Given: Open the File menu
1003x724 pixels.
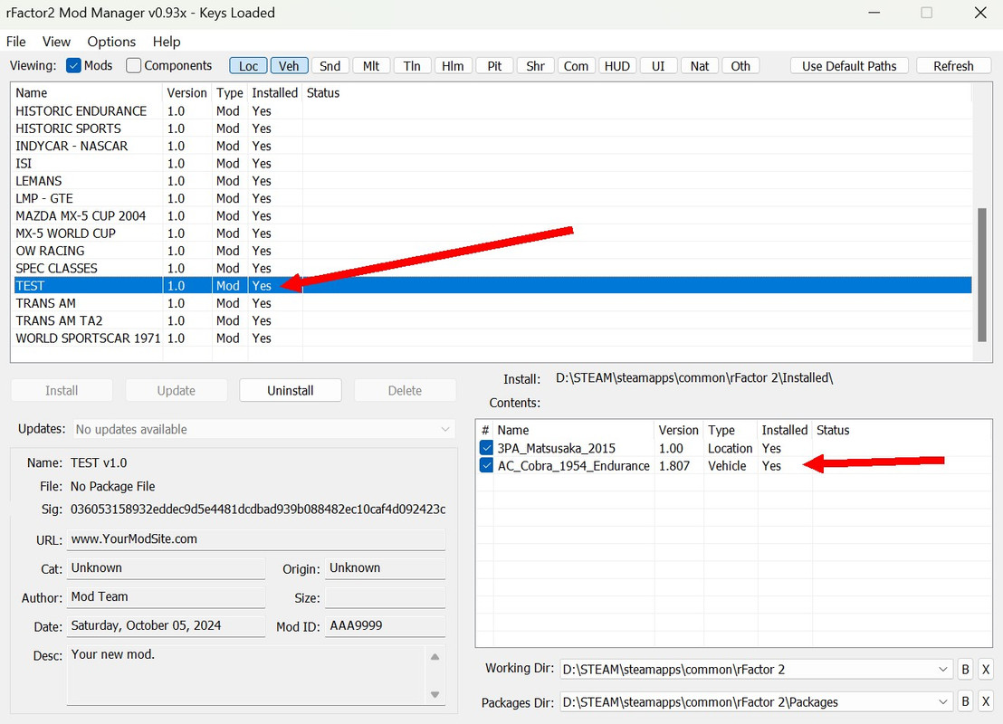Looking at the screenshot, I should click(16, 42).
